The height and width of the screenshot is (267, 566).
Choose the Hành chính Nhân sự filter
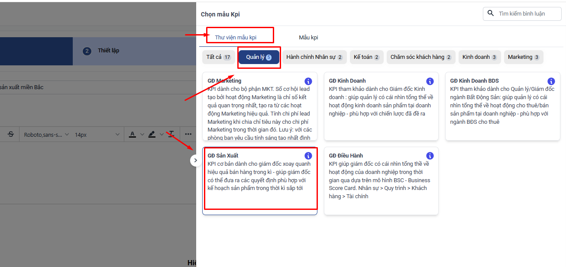pyautogui.click(x=314, y=57)
